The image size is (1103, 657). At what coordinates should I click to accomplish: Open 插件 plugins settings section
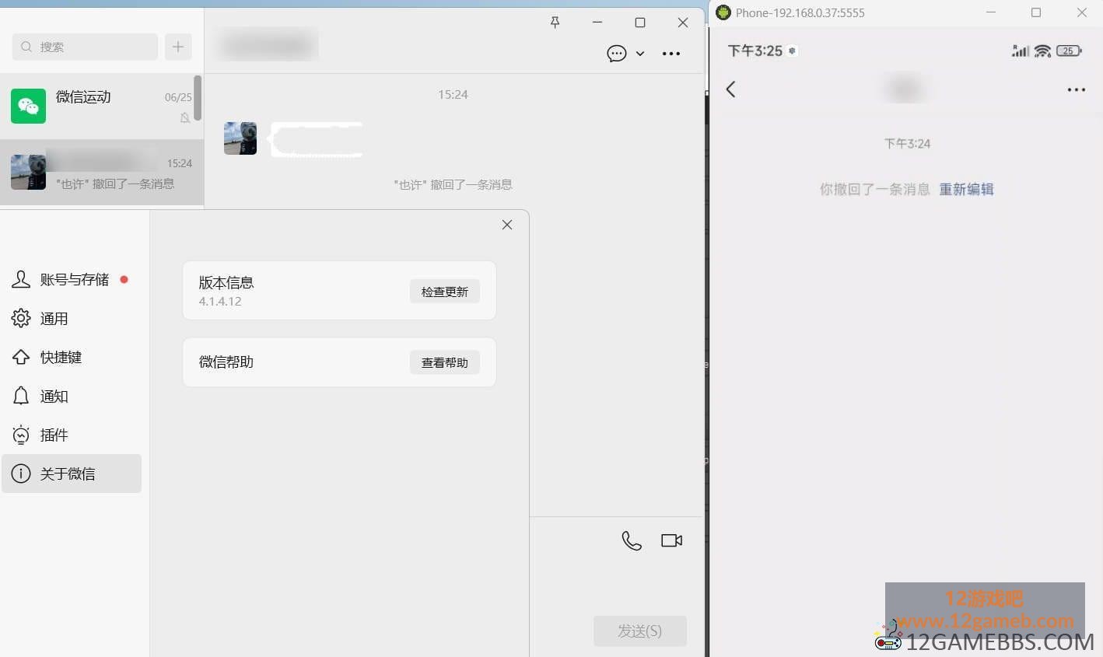[71, 435]
